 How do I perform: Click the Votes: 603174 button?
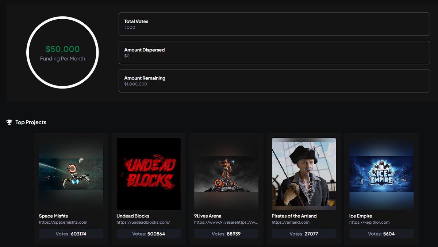[71, 234]
